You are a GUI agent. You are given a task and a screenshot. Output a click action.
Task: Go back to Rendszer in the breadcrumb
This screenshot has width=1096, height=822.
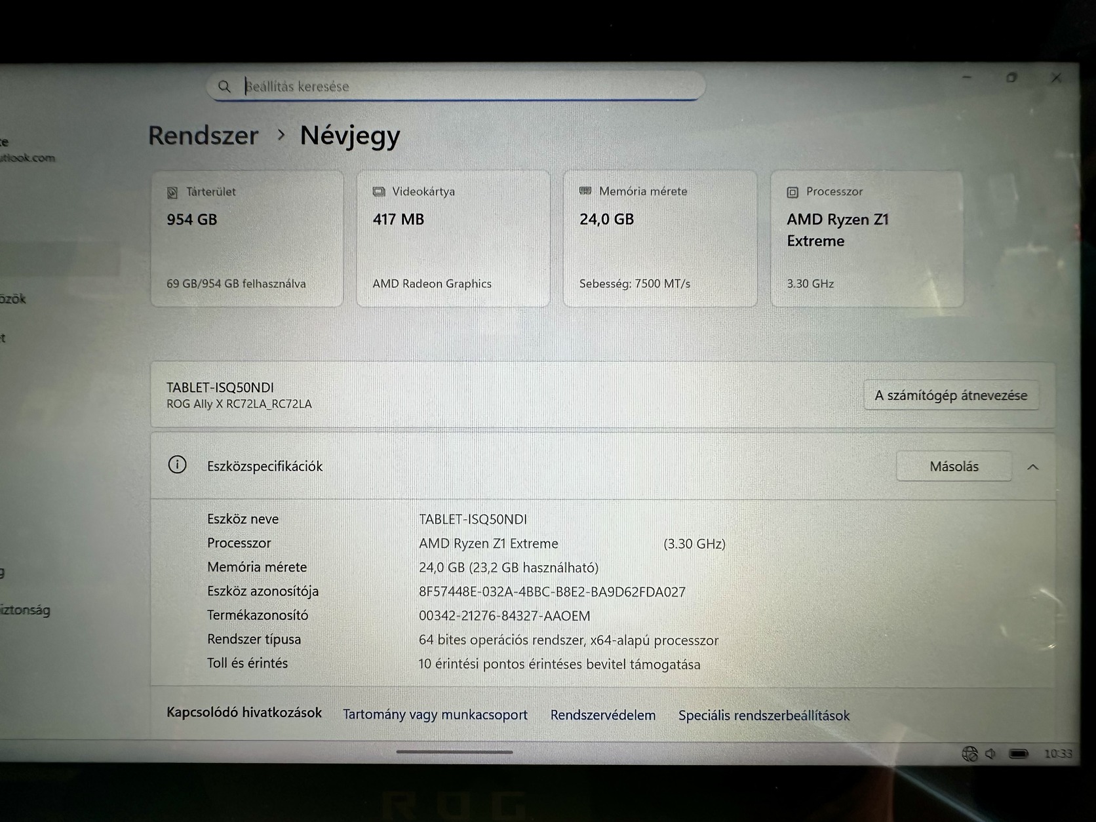coord(203,135)
